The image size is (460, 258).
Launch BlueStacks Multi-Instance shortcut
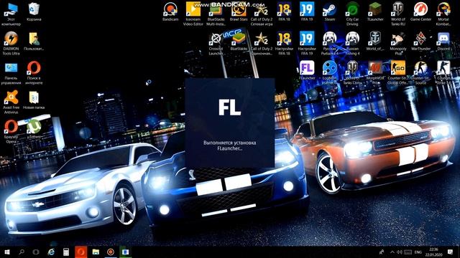tap(216, 14)
